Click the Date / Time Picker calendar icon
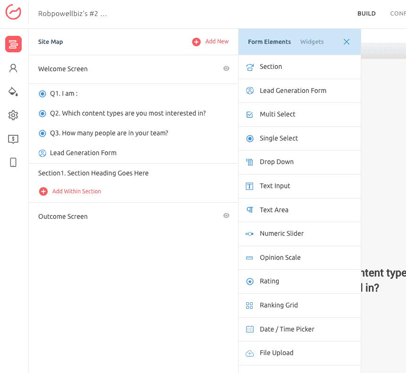The width and height of the screenshot is (406, 373). [249, 329]
